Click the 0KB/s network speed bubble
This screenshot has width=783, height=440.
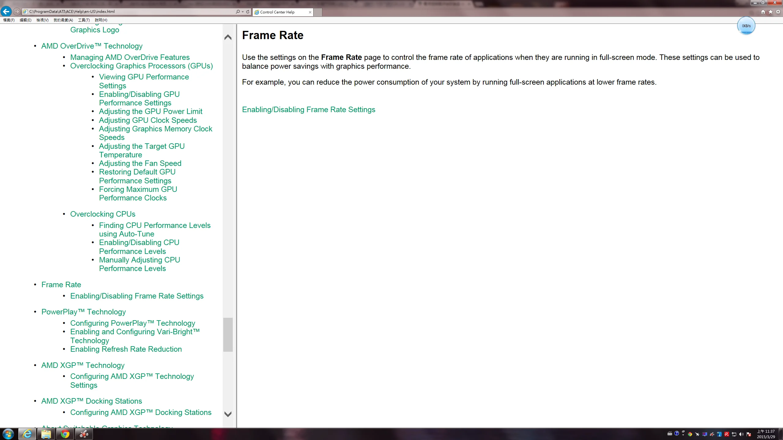coord(746,26)
